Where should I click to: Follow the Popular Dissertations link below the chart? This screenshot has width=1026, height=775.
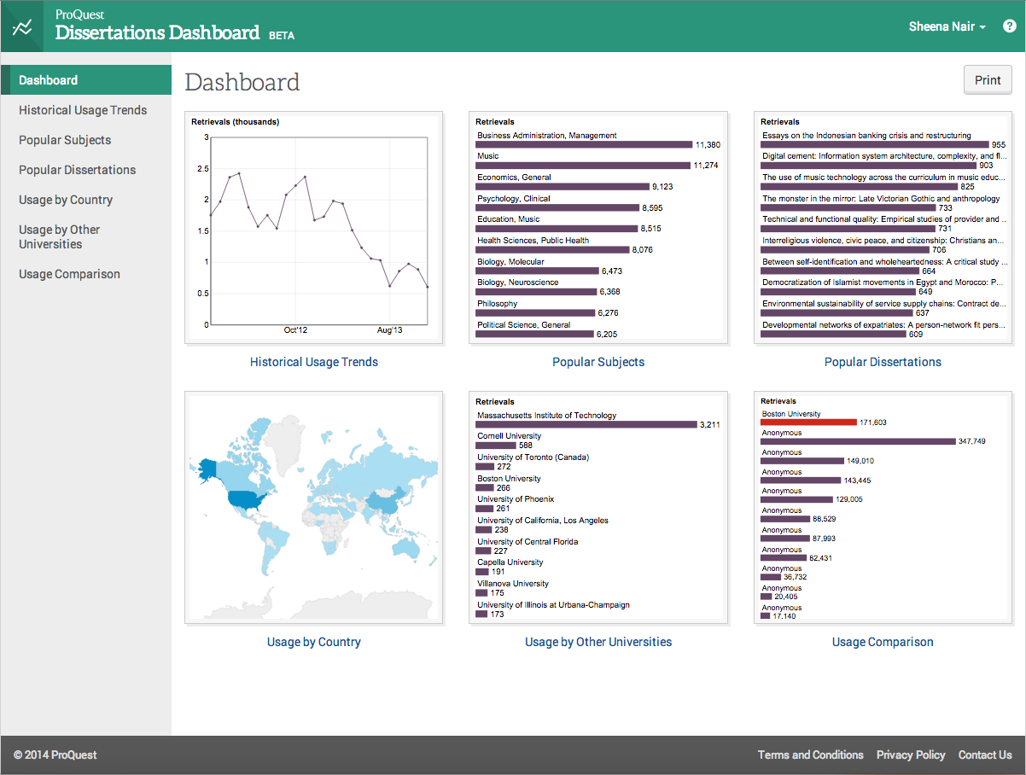tap(883, 362)
